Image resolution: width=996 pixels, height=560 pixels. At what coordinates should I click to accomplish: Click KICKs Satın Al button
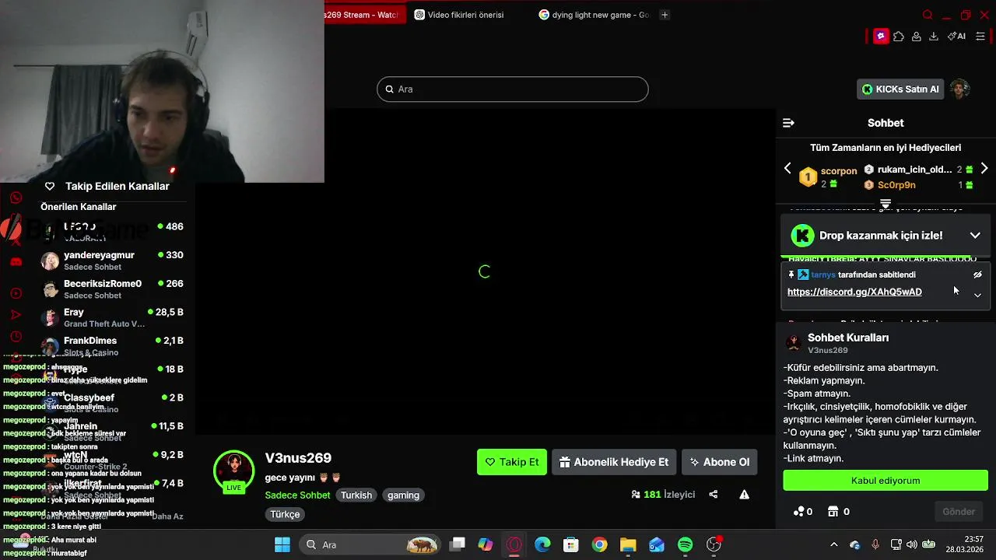[900, 89]
